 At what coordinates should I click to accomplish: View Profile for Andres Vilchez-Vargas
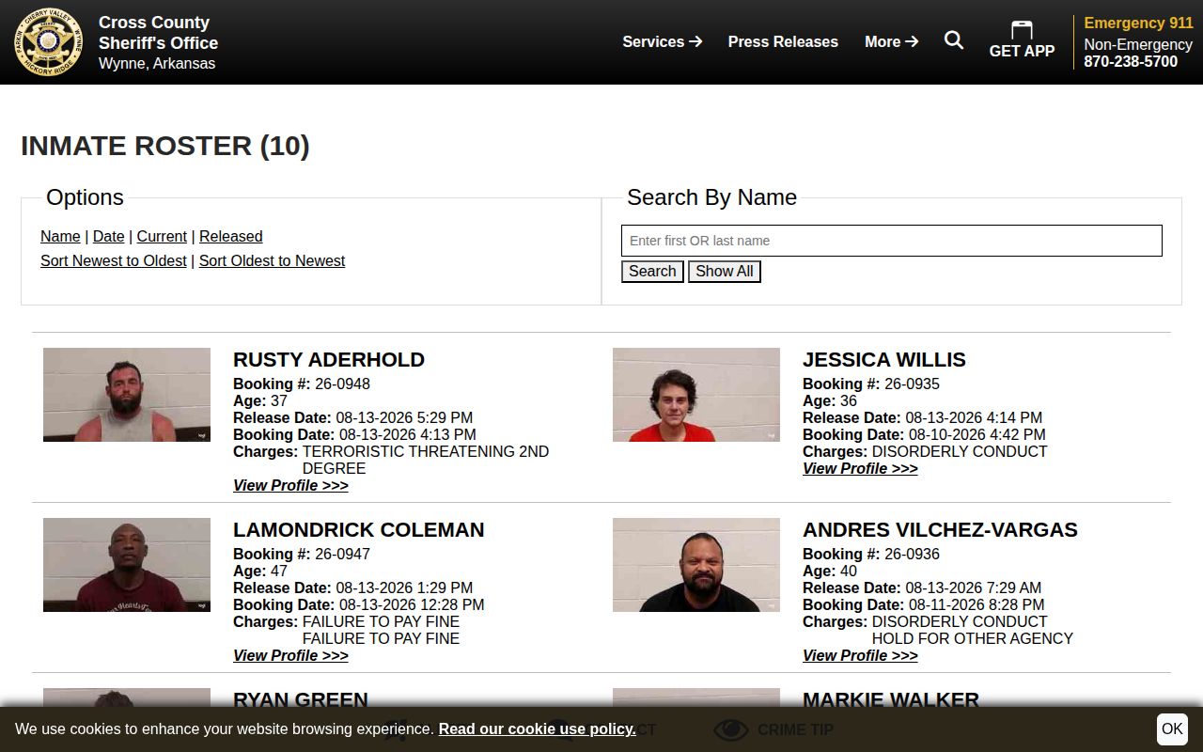[860, 656]
